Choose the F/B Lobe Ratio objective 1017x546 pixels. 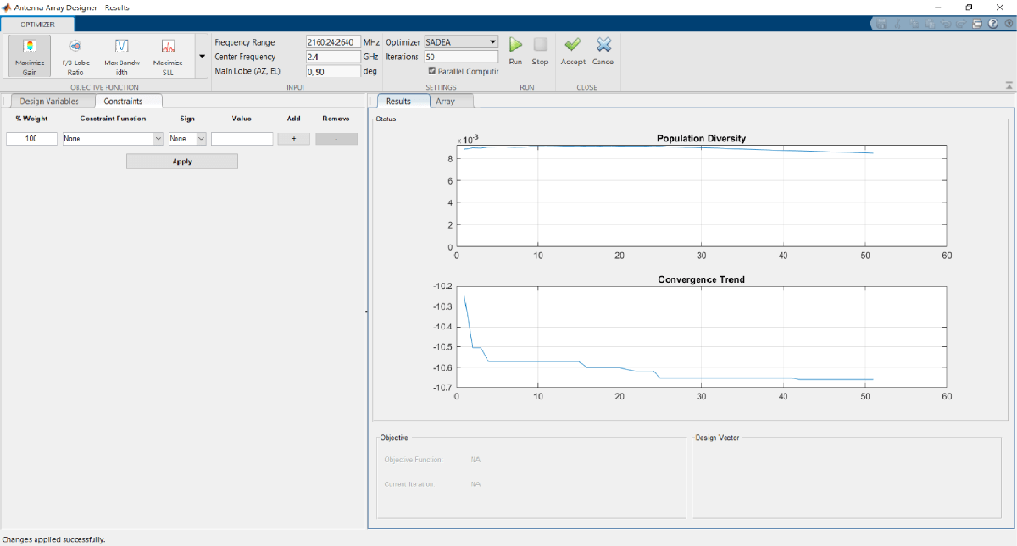(75, 56)
